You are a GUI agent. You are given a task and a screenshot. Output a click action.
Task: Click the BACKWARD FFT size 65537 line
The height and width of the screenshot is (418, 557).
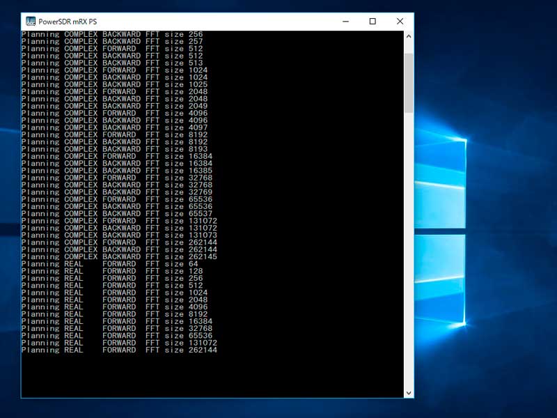click(118, 213)
